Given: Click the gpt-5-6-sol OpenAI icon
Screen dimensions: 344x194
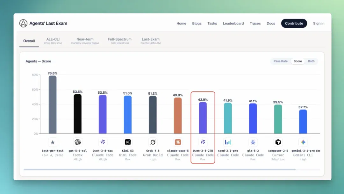Looking at the screenshot, I should 77,142.
